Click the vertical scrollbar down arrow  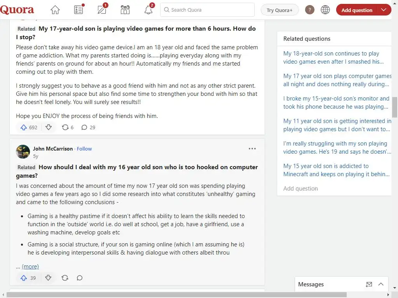395,288
